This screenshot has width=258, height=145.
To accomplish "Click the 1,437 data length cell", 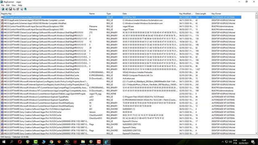I will [x=198, y=69].
